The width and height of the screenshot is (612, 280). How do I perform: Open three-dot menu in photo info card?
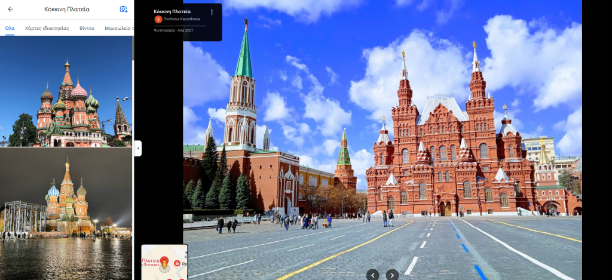[212, 12]
